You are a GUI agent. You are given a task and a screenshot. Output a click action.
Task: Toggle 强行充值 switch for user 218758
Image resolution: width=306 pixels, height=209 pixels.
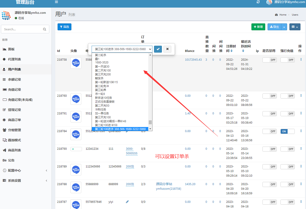pyautogui.click(x=287, y=60)
